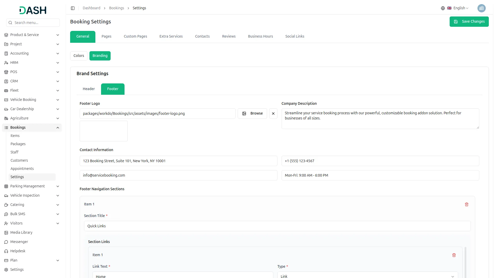The width and height of the screenshot is (495, 278).
Task: Click the Media Library sidebar icon
Action: [6, 233]
